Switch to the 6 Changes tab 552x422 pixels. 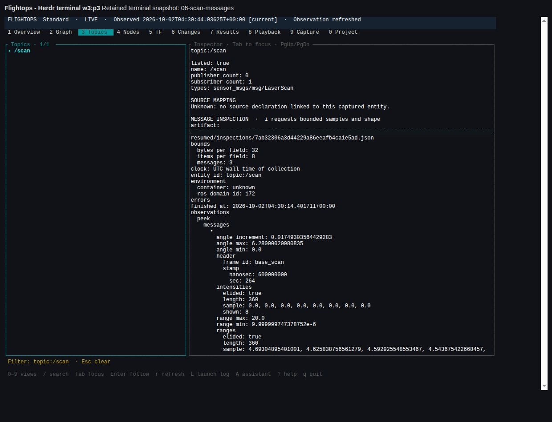[x=186, y=32]
